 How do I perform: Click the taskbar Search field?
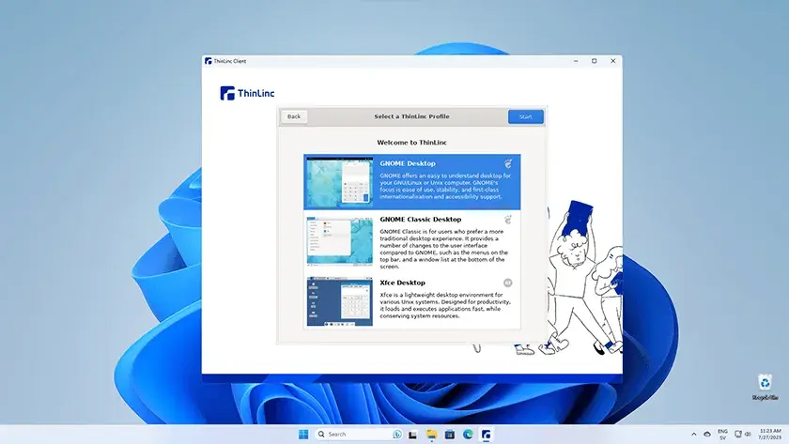pos(352,435)
